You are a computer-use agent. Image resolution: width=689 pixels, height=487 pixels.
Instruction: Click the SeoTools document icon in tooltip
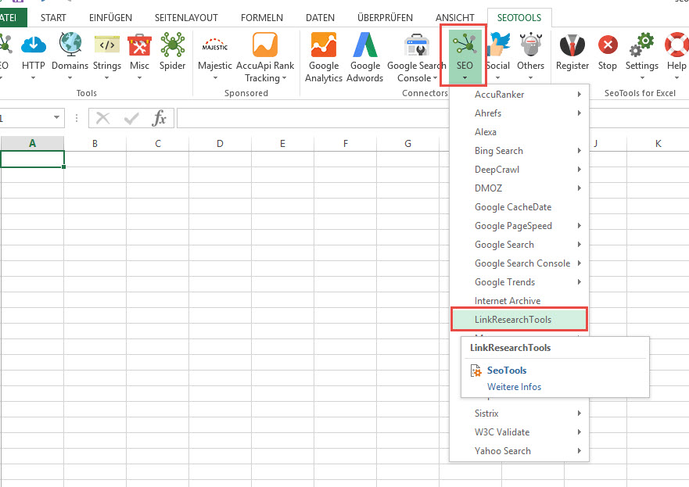point(475,371)
